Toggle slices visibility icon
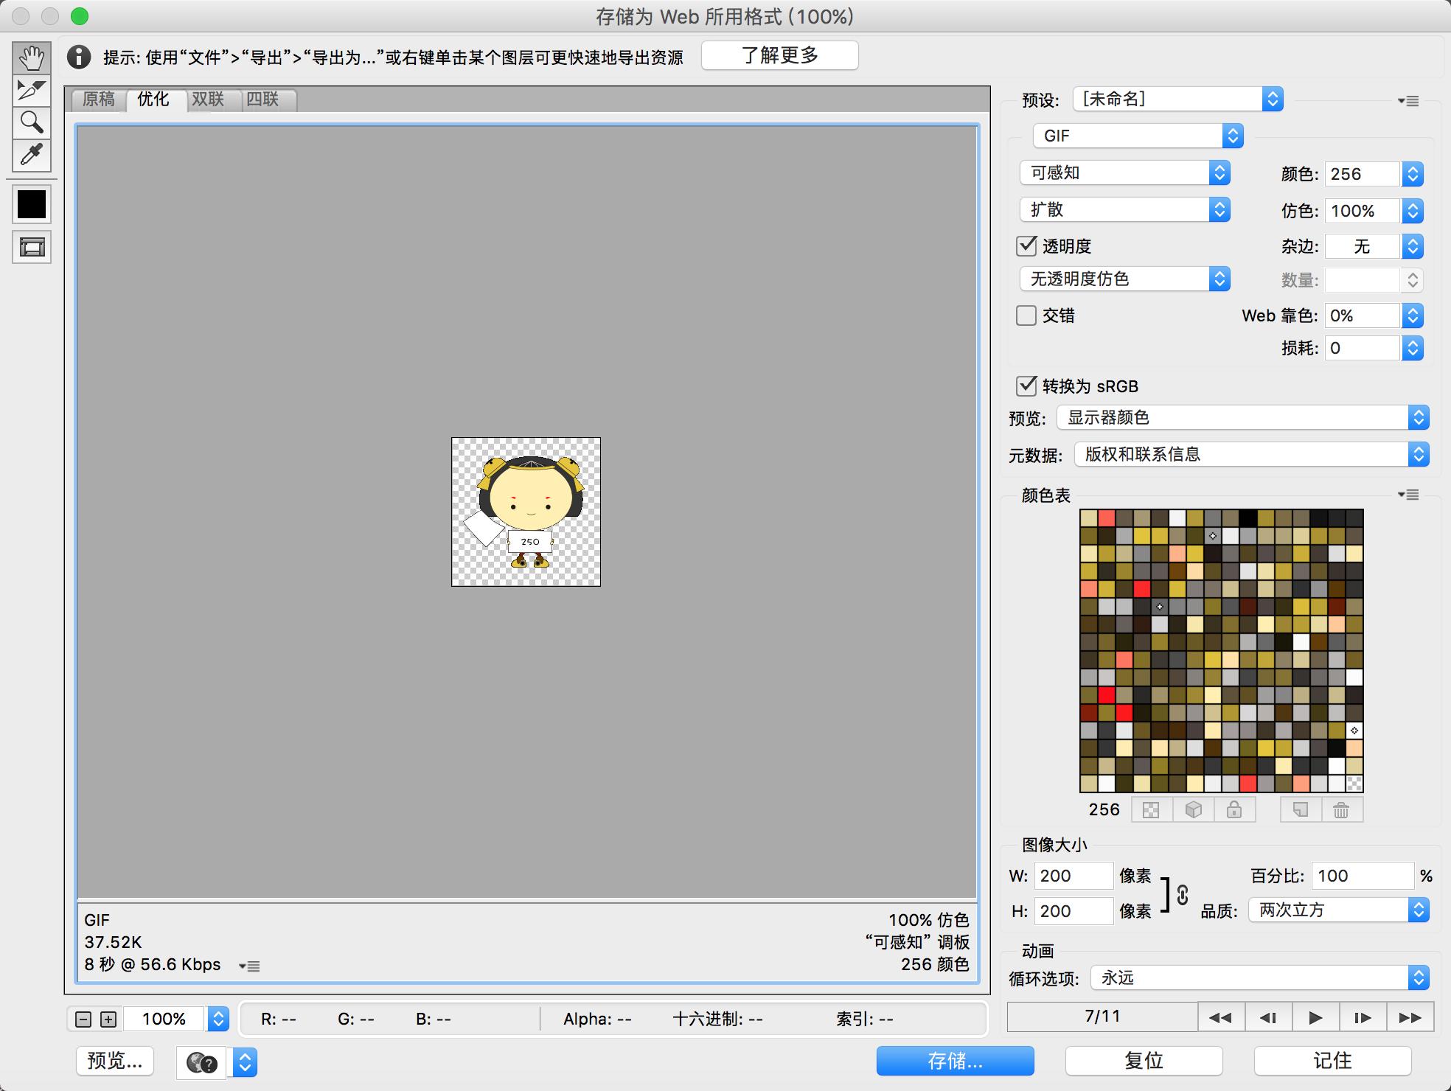 [31, 247]
